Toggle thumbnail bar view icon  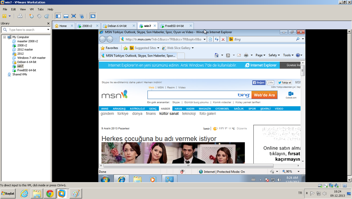[66, 16]
